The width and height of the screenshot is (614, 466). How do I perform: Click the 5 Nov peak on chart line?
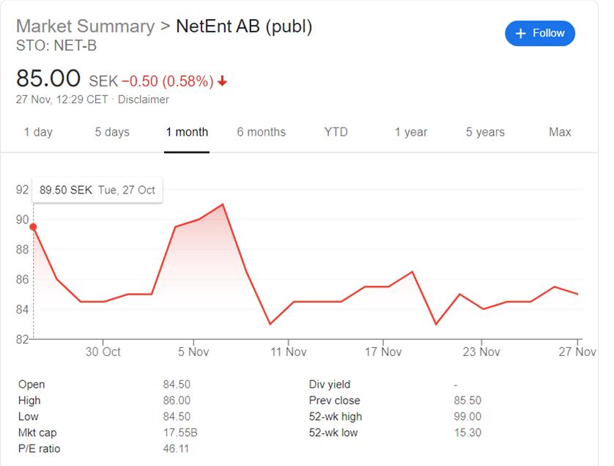tap(223, 204)
